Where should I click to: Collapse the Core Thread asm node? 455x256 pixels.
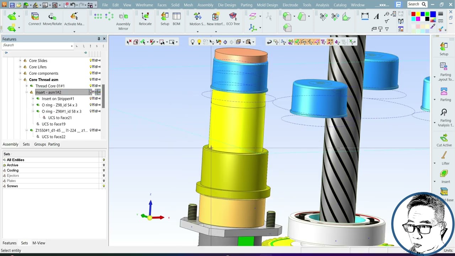(20, 80)
